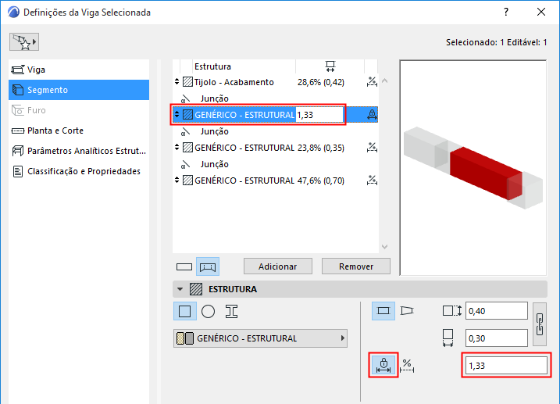Click the Remover button
Screen dimensions: 560x404
(356, 266)
